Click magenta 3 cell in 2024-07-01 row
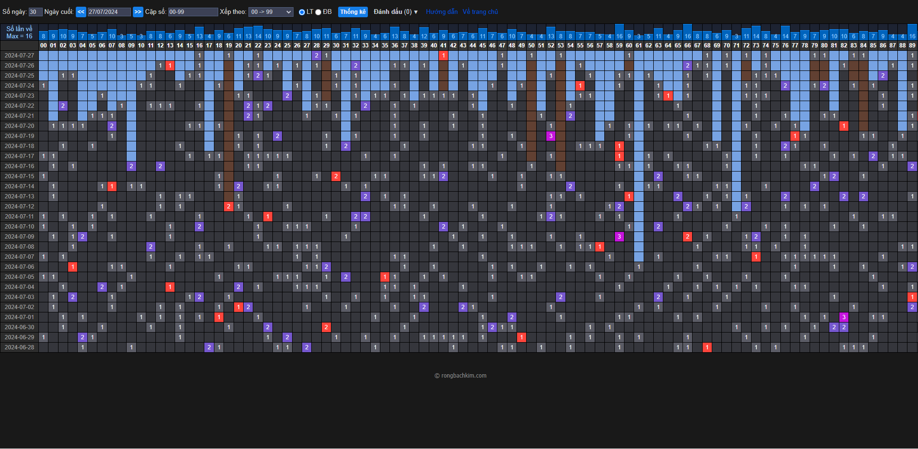 pyautogui.click(x=844, y=317)
